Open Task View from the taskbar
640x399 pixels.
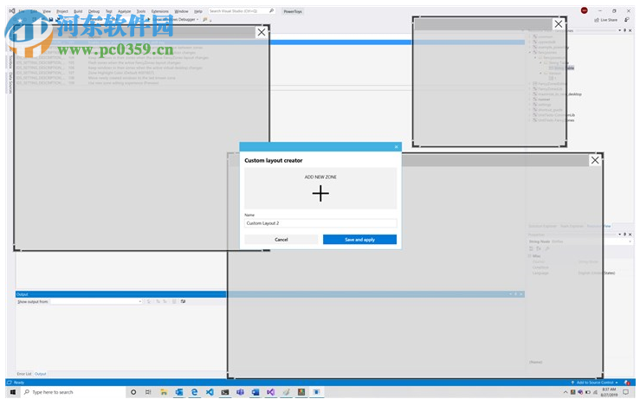point(148,392)
